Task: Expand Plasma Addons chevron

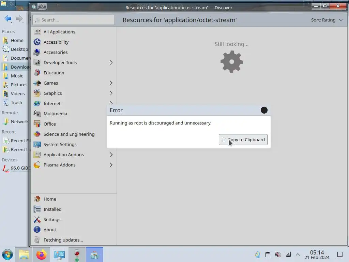Action: (x=111, y=165)
